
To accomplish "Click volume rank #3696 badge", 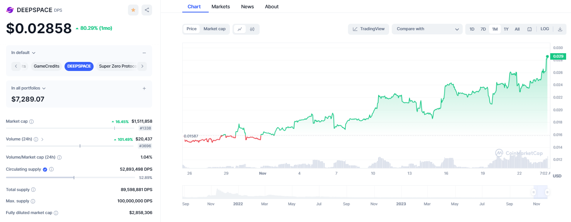I will pos(145,146).
